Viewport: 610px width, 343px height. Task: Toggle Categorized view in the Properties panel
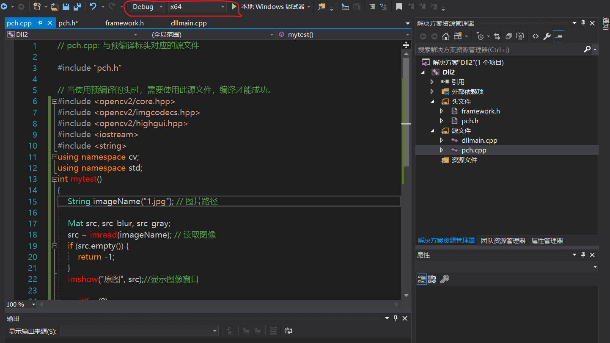click(x=422, y=279)
